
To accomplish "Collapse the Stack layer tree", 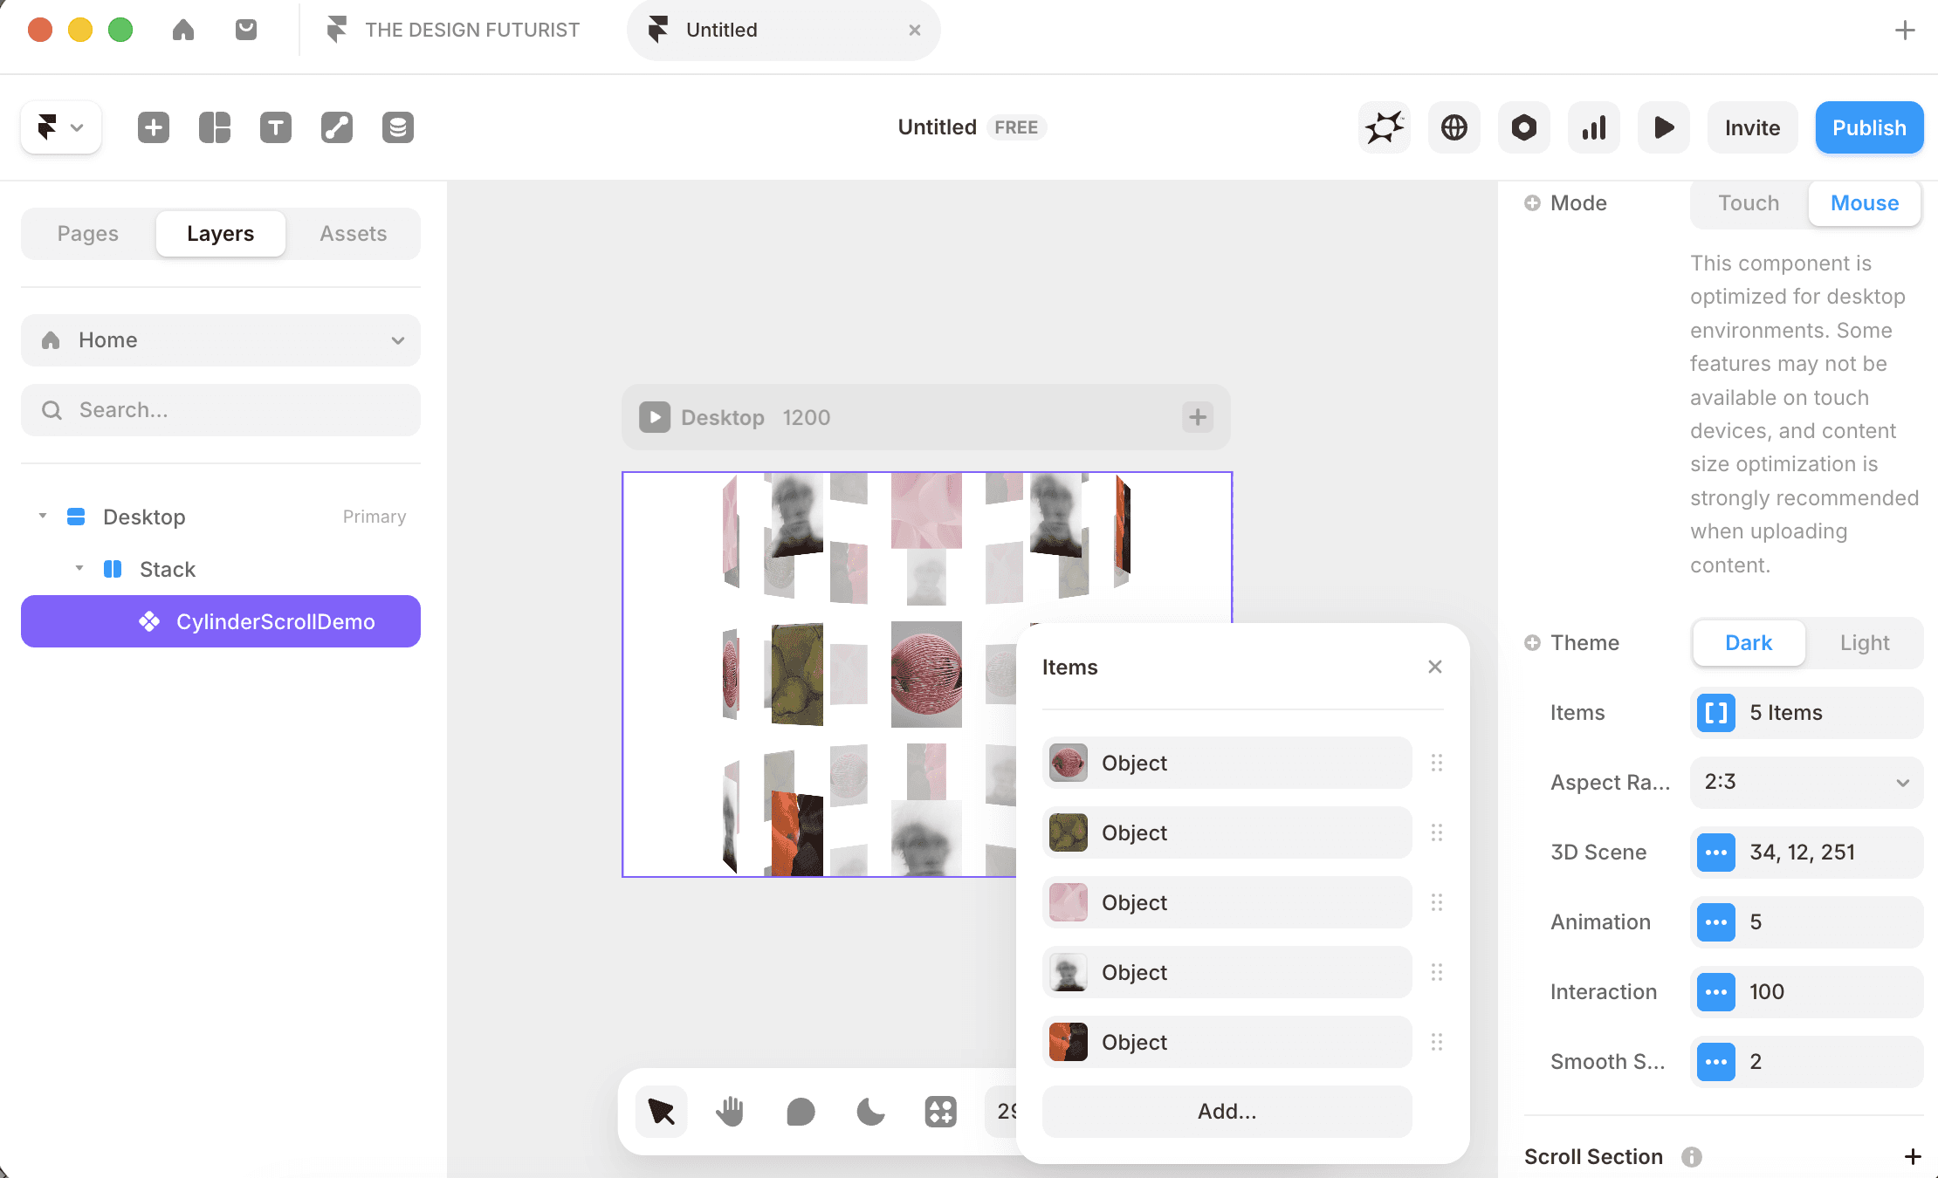I will click(79, 569).
